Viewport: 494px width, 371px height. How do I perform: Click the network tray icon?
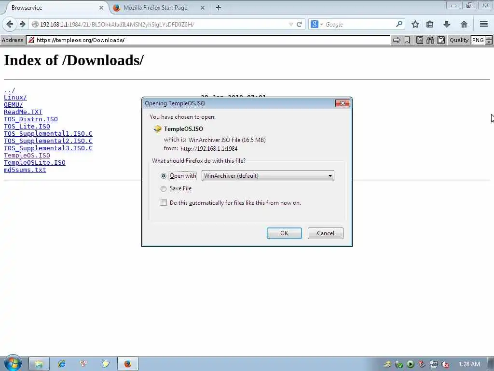(434, 364)
